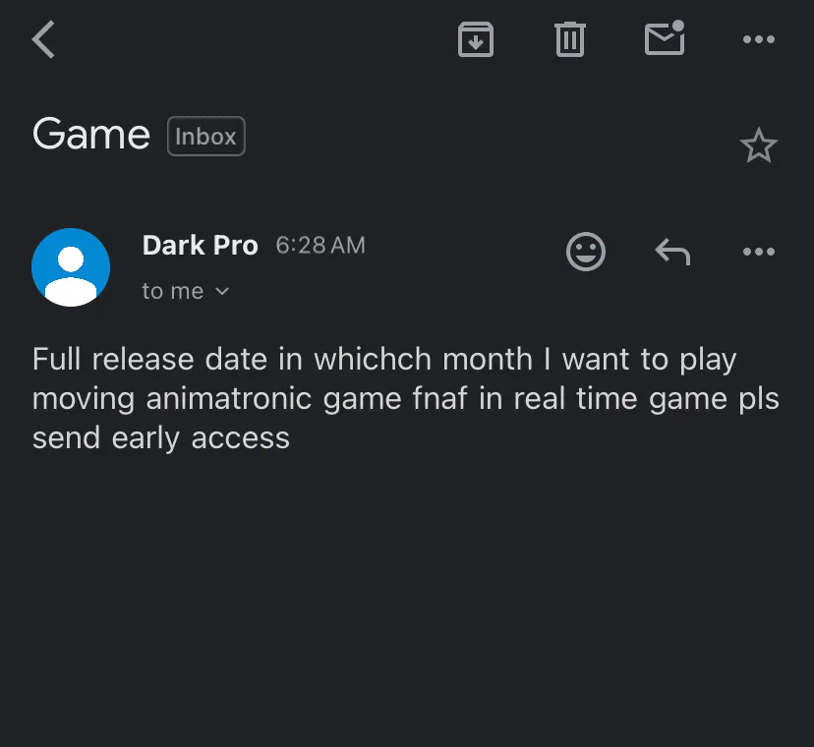Mark the email as unread
Screen dimensions: 814x747
(665, 39)
